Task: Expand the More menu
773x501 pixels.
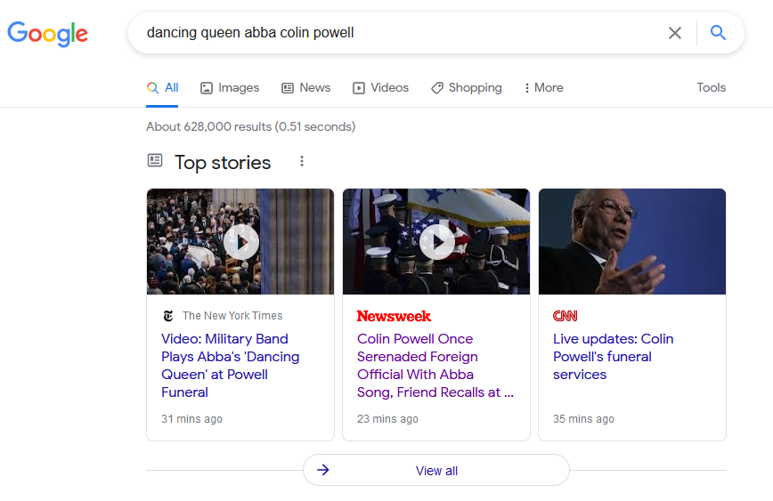Action: 544,88
